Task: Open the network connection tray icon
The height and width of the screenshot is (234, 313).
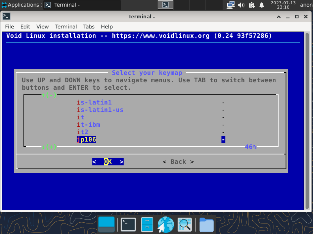Action: click(x=230, y=5)
